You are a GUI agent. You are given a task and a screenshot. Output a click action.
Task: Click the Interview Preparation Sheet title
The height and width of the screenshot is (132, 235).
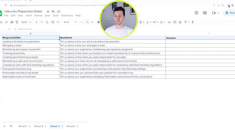click(23, 11)
